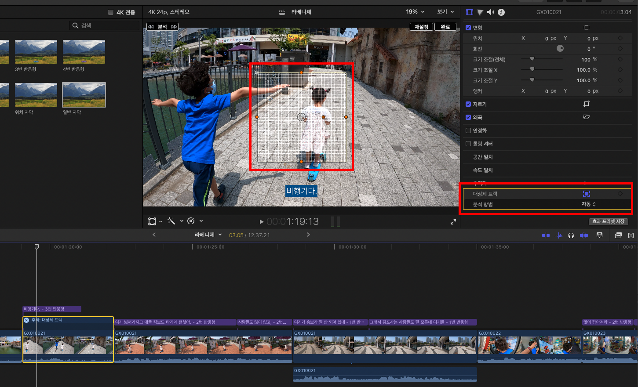Analyze backward with the left arrows button
638x387 pixels.
tap(151, 27)
